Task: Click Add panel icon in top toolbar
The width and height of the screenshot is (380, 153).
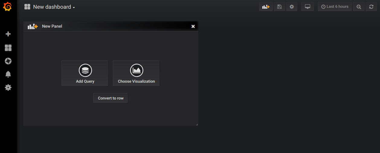Action: [x=266, y=7]
